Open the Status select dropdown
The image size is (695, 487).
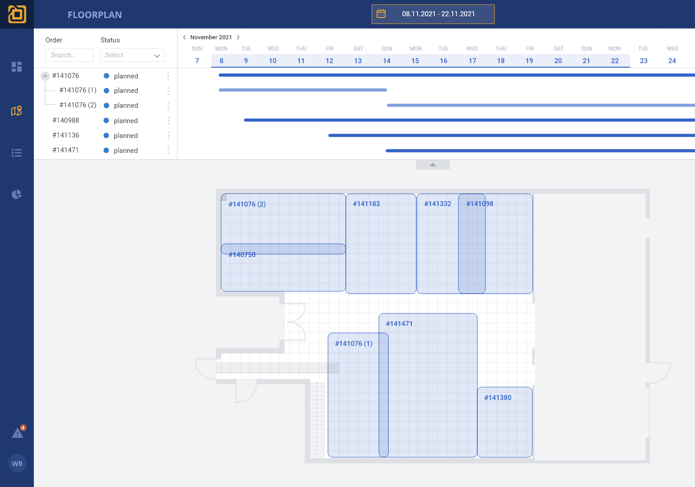132,55
